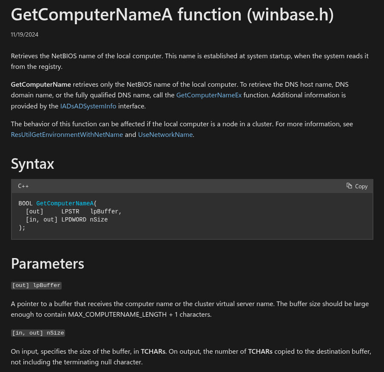Click the C++ language label on the code block
This screenshot has width=384, height=372.
coord(23,186)
